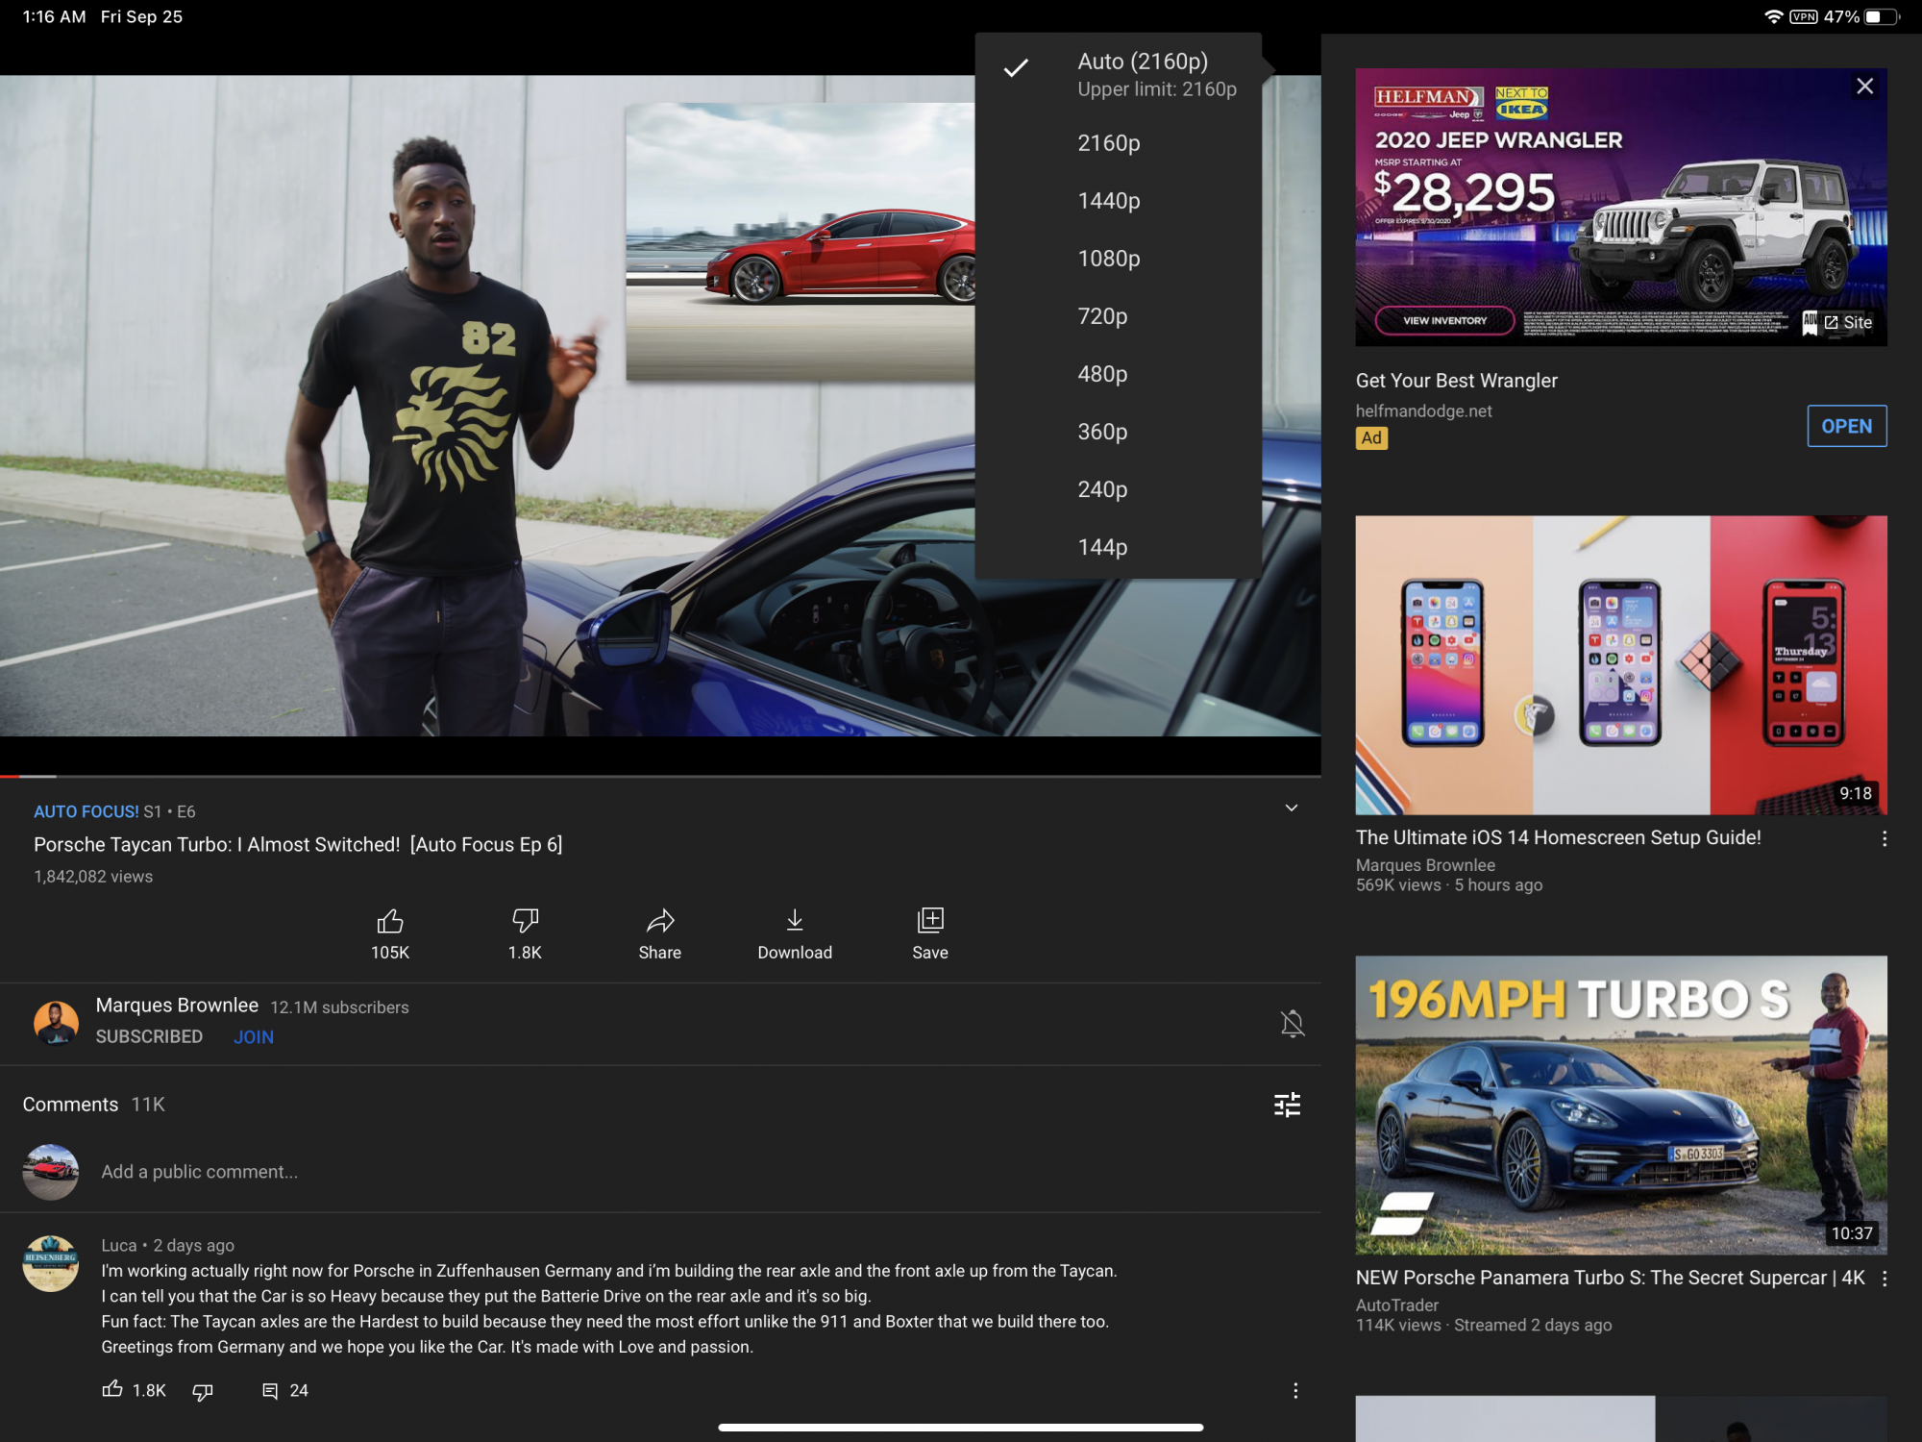Image resolution: width=1922 pixels, height=1442 pixels.
Task: Expand the video description chevron
Action: (1292, 808)
